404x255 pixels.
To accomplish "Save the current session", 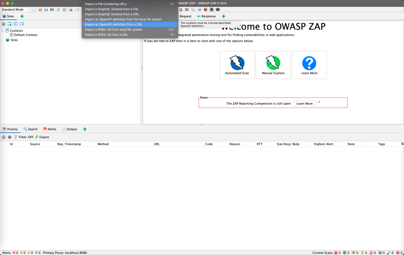I will 46,9.
